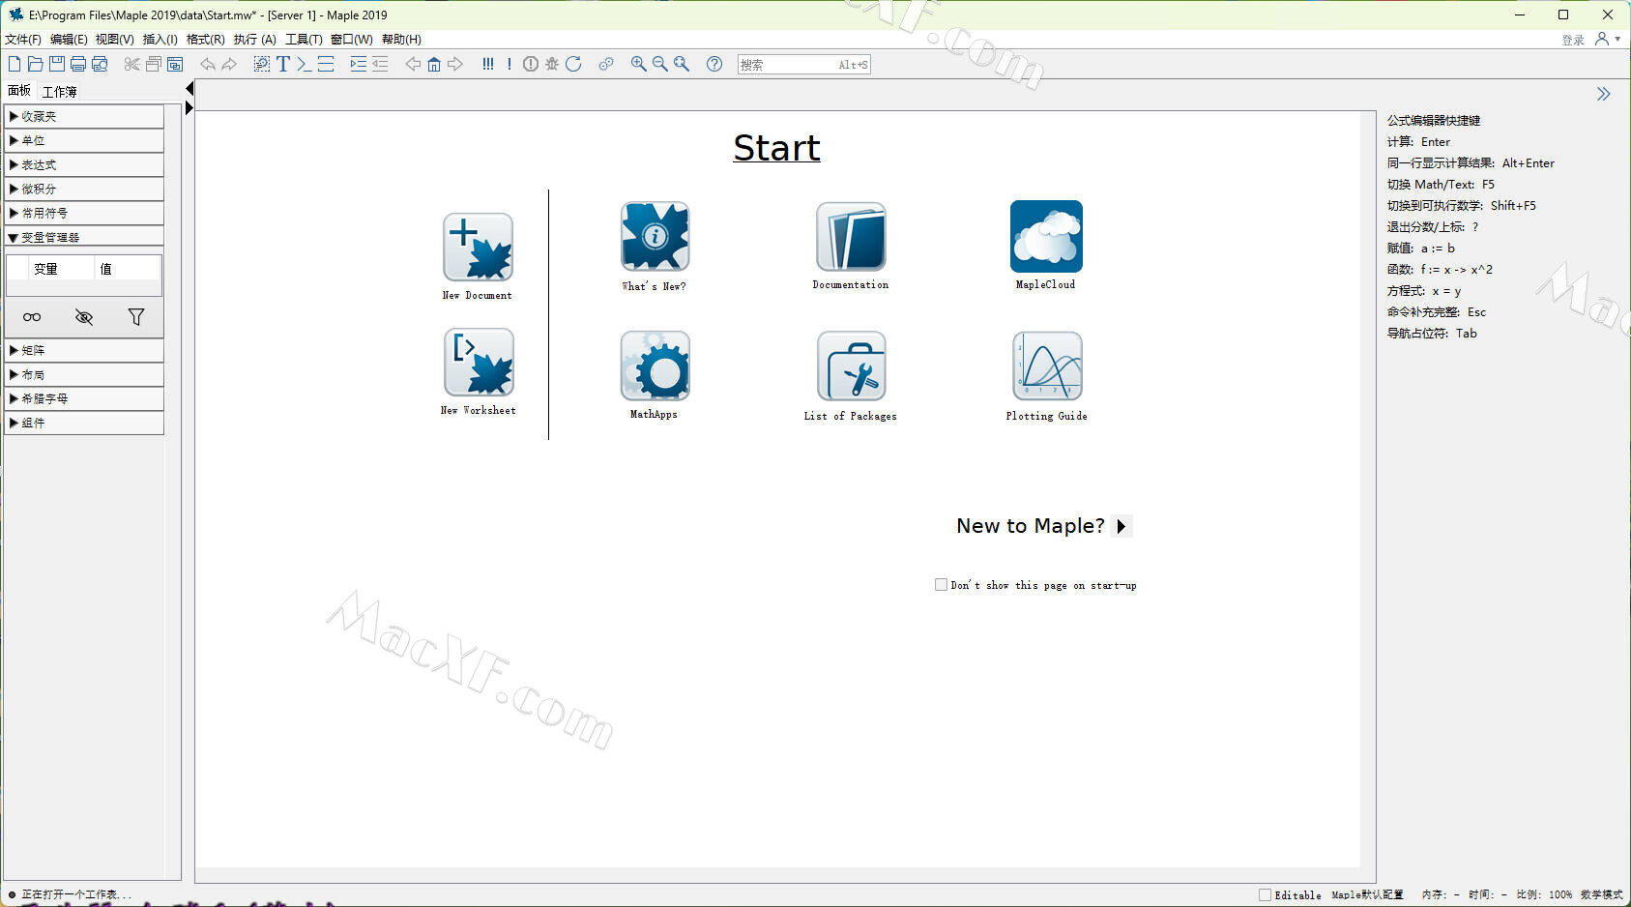The width and height of the screenshot is (1631, 907).
Task: Click 登录 to sign in
Action: point(1573,40)
